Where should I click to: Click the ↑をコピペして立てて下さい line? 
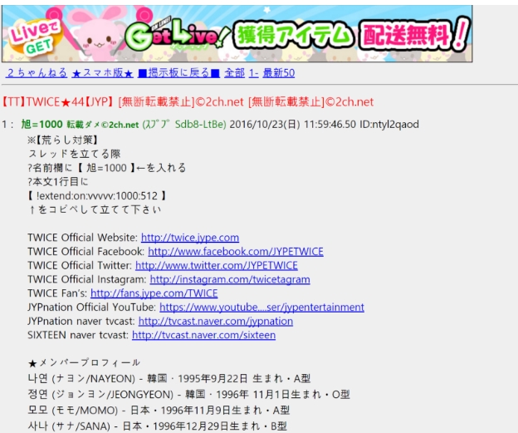(95, 209)
